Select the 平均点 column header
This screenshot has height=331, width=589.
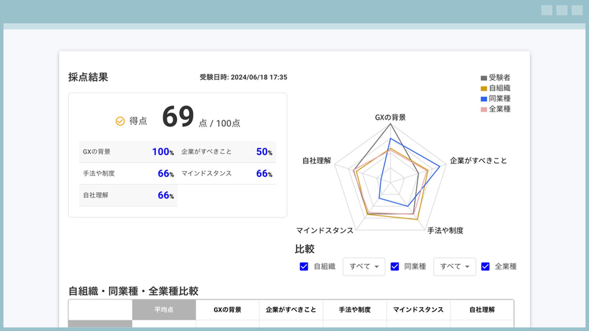(x=164, y=310)
